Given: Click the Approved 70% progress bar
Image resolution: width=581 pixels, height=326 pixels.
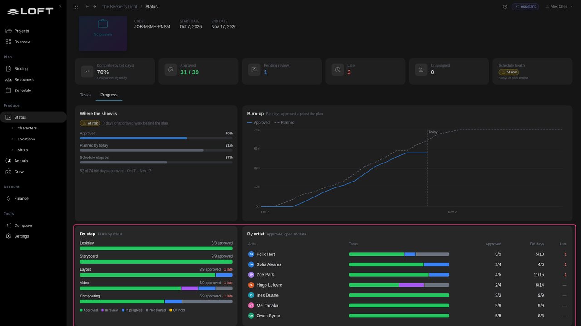Looking at the screenshot, I should click(x=156, y=138).
